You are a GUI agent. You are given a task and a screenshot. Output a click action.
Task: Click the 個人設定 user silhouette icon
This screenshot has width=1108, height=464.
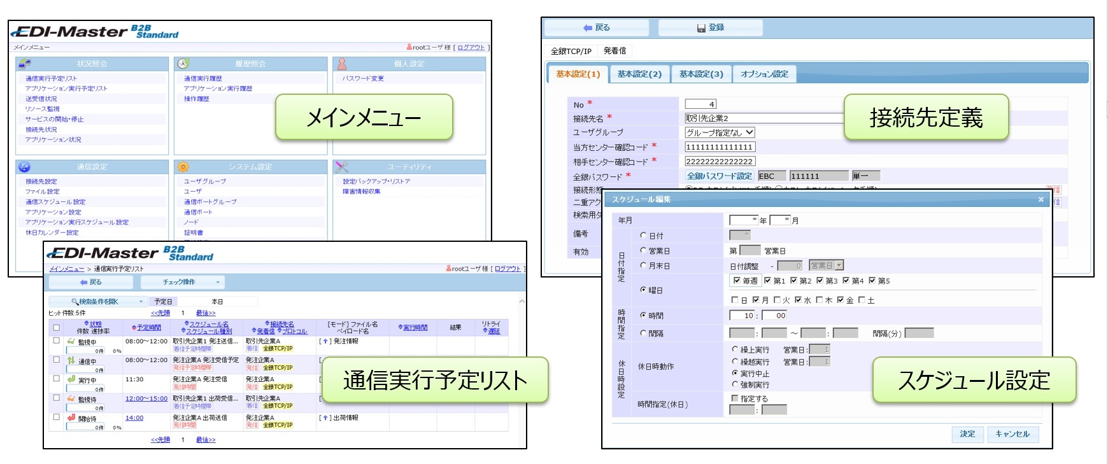(x=342, y=64)
